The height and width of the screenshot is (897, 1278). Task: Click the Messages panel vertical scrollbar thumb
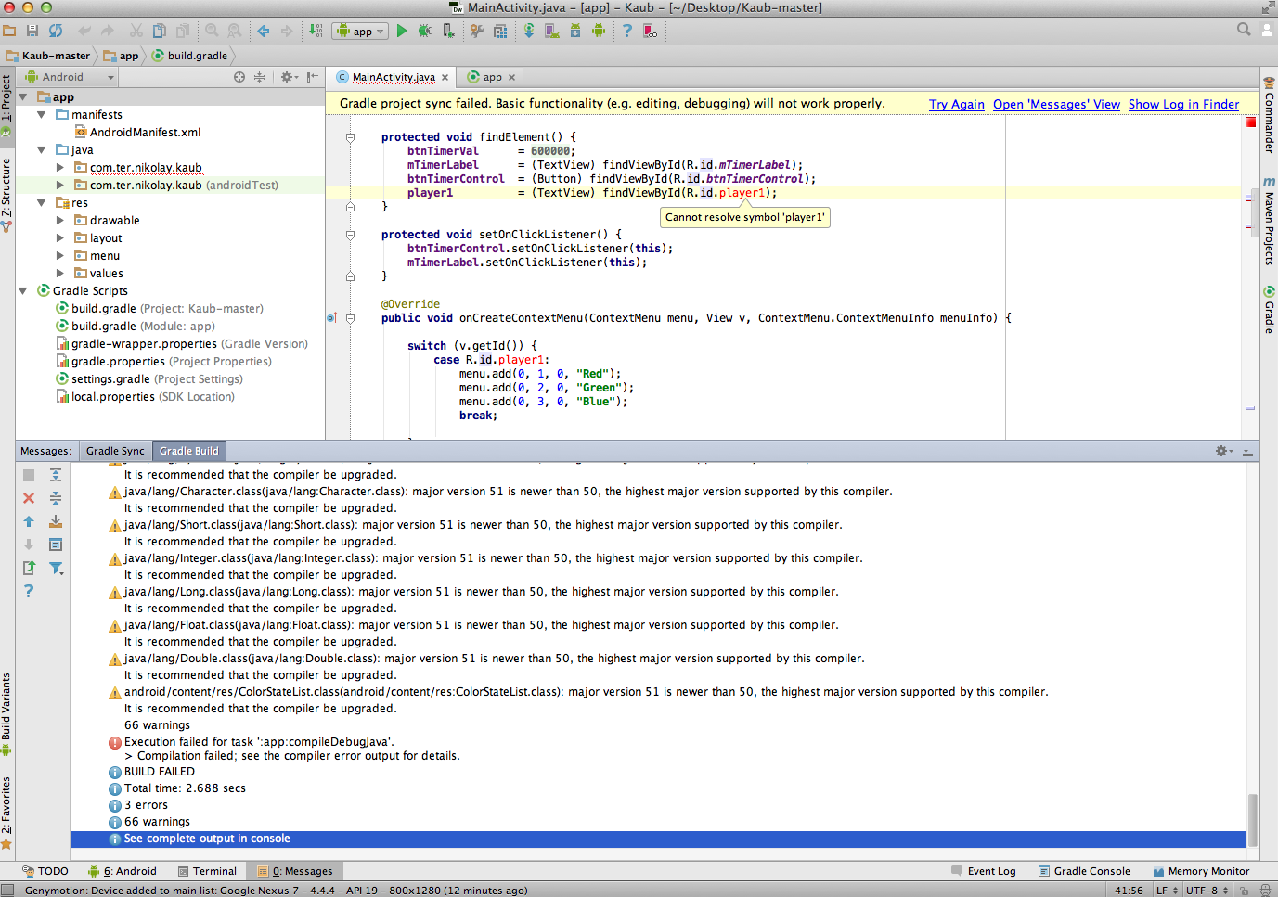click(x=1253, y=820)
